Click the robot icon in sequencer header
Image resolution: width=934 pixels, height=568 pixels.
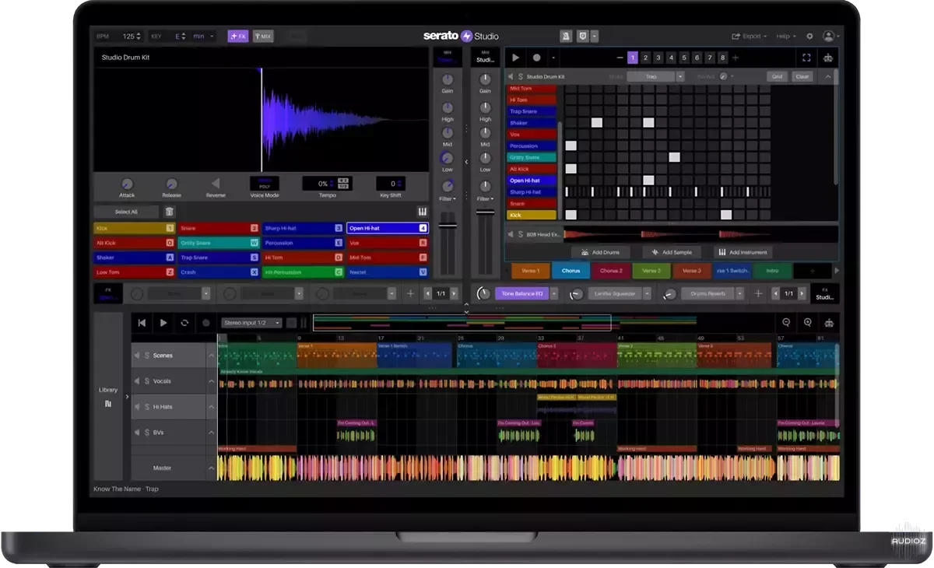coord(828,58)
